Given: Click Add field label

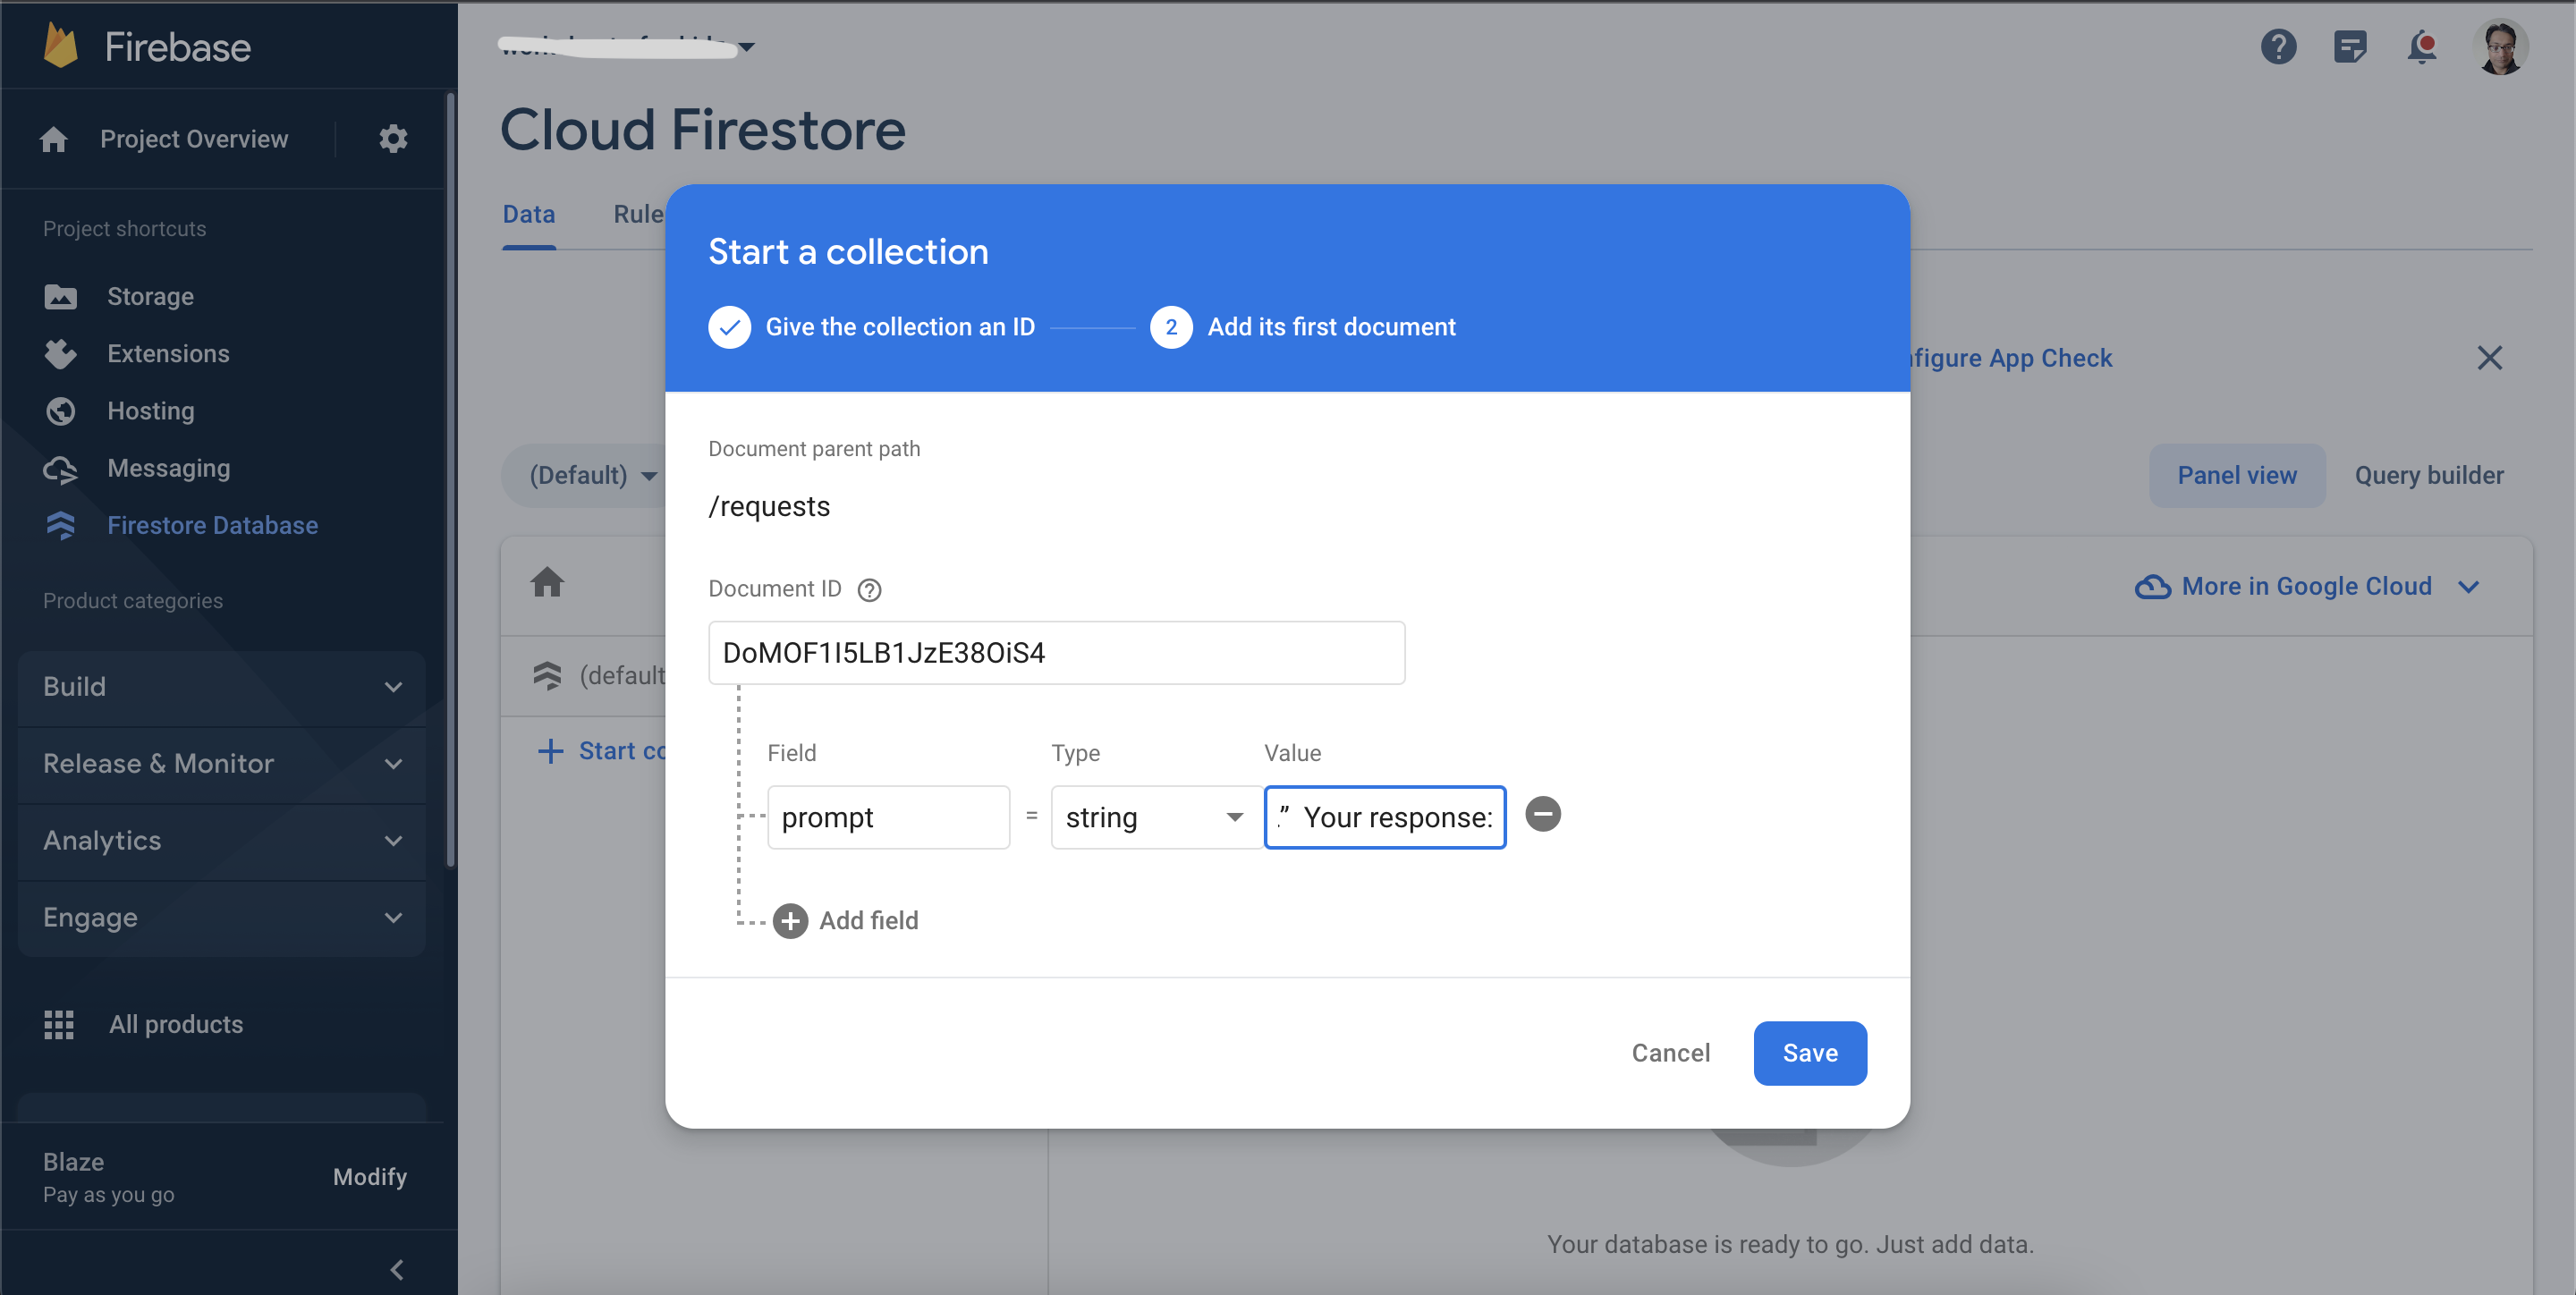Looking at the screenshot, I should 868,920.
